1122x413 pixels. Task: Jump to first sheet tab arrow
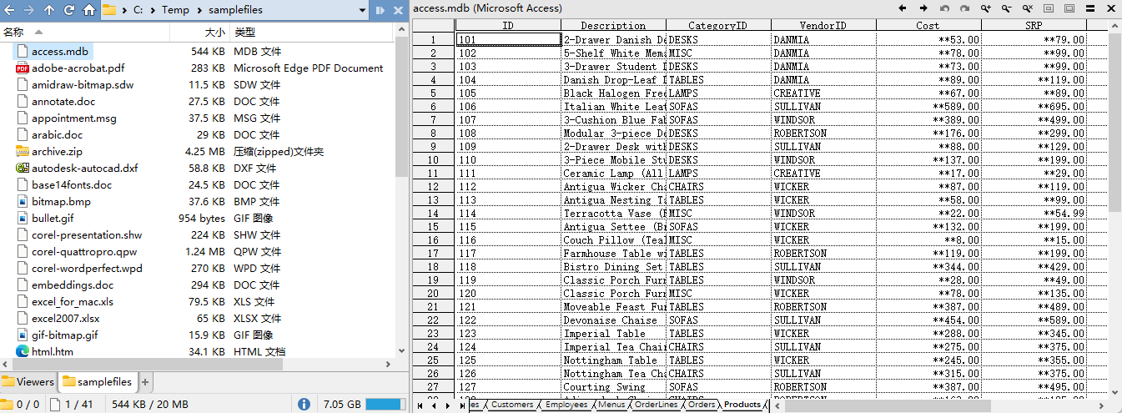420,405
